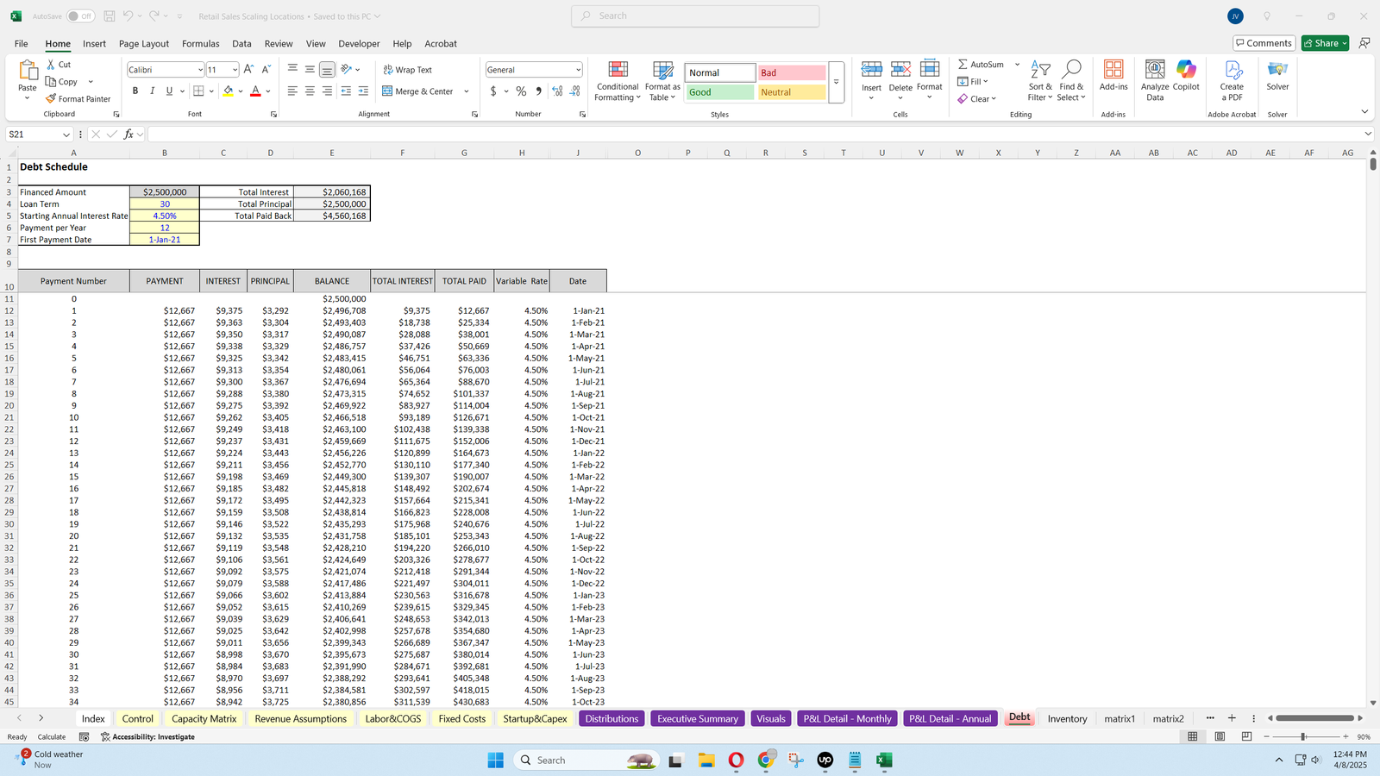Launch Copilot from the ribbon

(x=1186, y=76)
